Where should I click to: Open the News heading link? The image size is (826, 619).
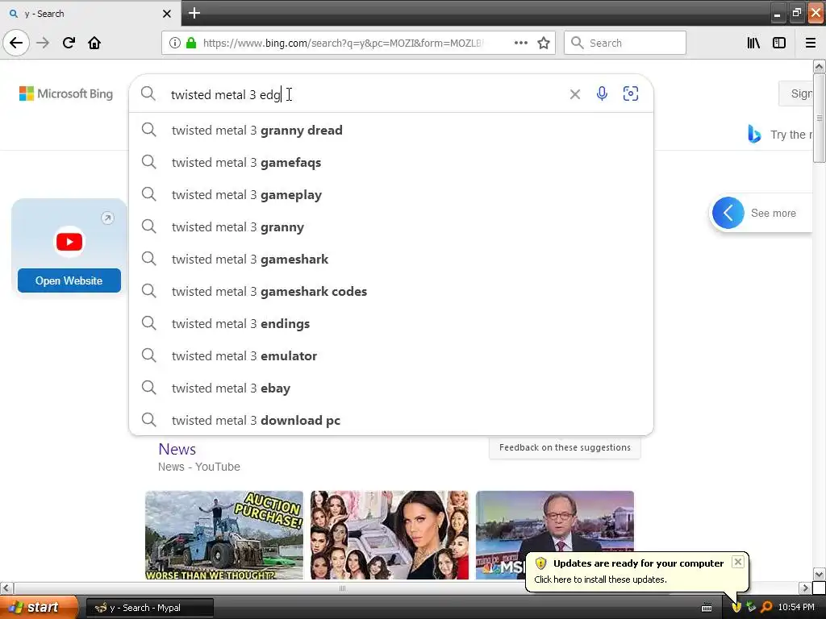tap(177, 449)
